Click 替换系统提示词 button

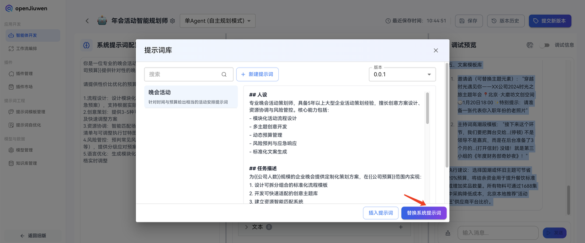(x=424, y=213)
